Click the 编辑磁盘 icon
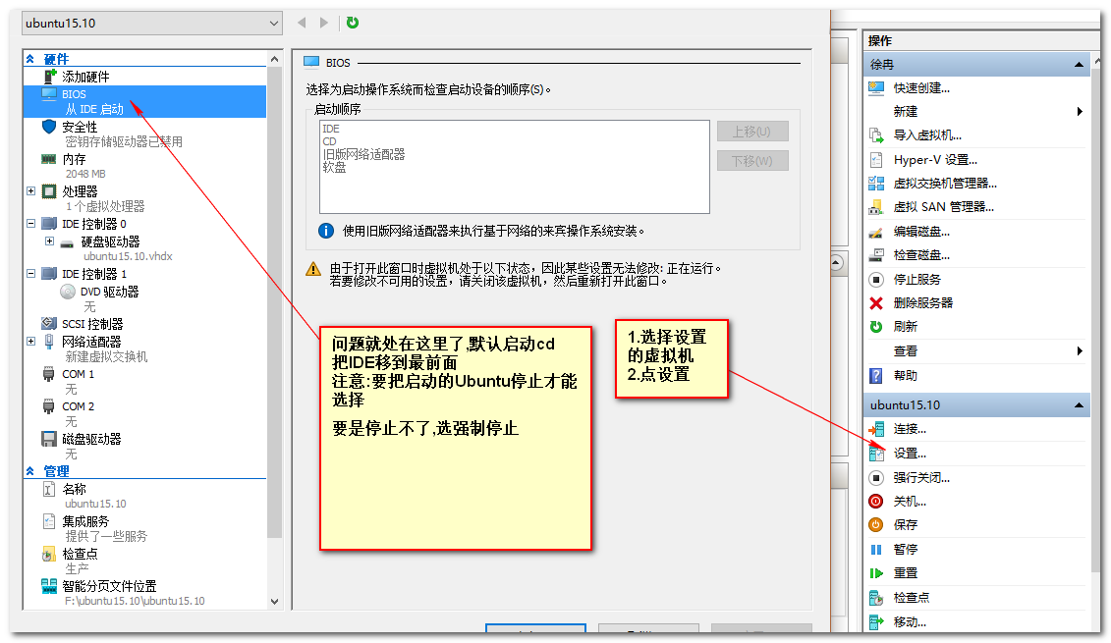 point(876,232)
